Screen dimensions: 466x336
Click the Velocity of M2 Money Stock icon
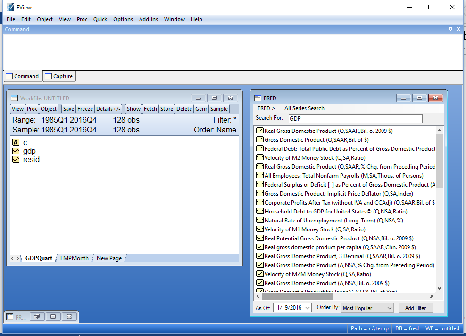tap(259, 158)
